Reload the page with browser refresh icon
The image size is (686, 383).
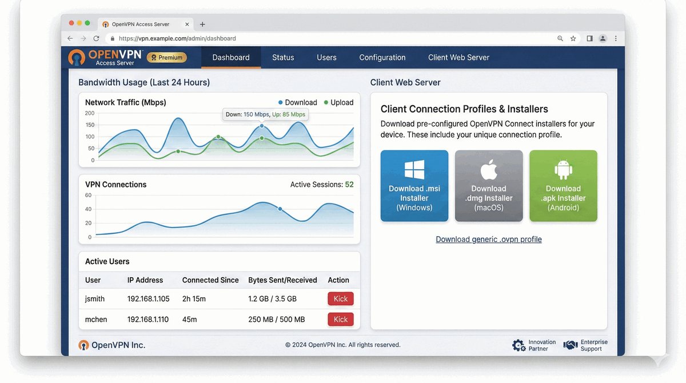(96, 38)
